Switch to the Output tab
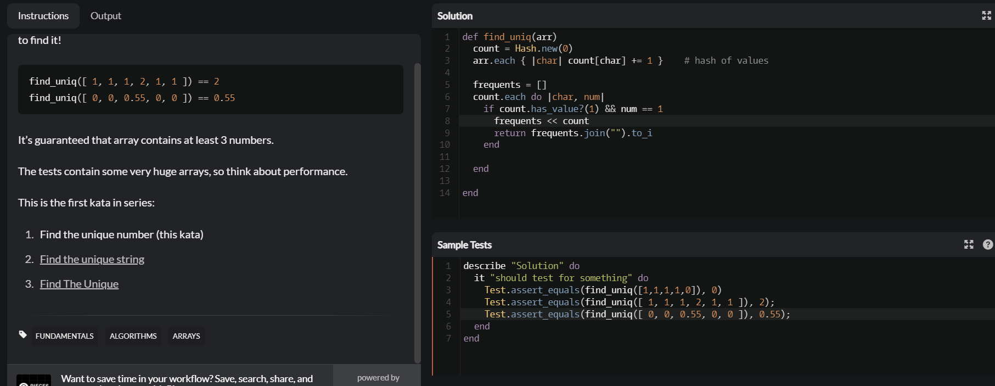Viewport: 995px width, 386px height. click(x=105, y=16)
